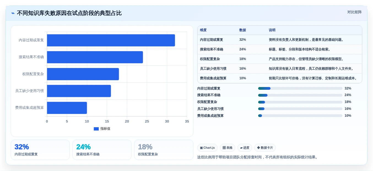
Task: Click 内容过期或重复 in the table's 维度 column
Action: click(x=212, y=40)
